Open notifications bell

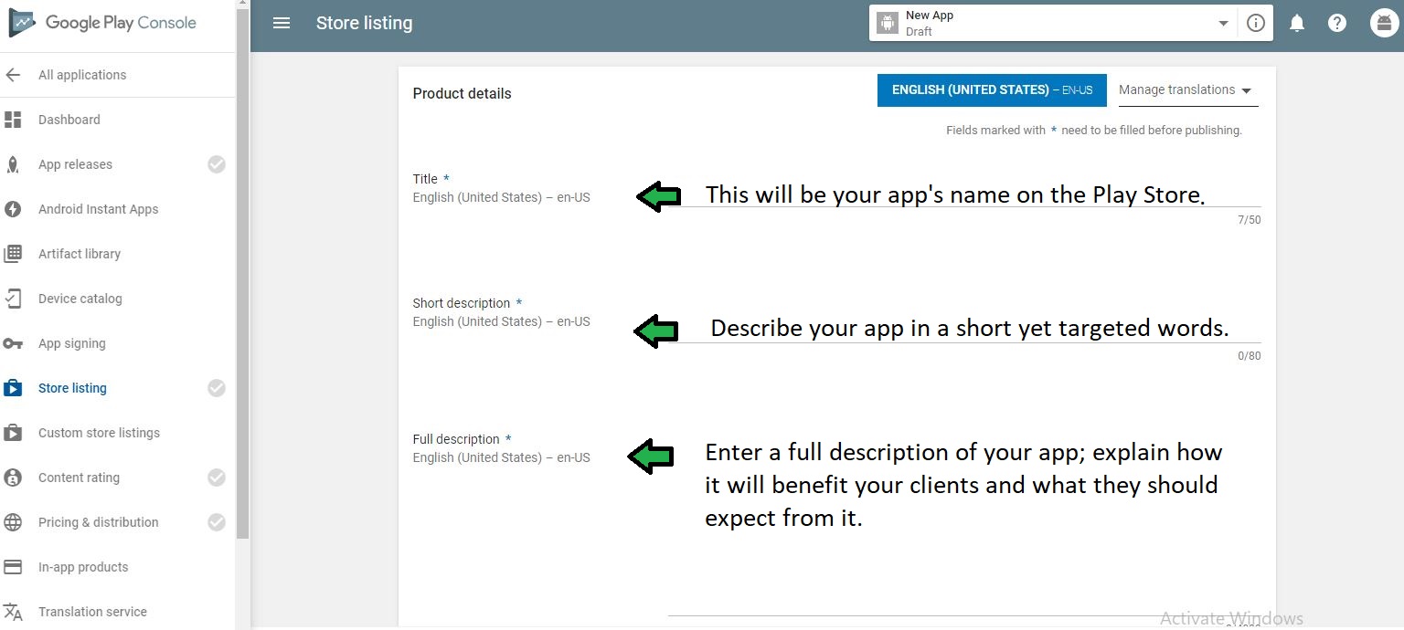pyautogui.click(x=1296, y=24)
